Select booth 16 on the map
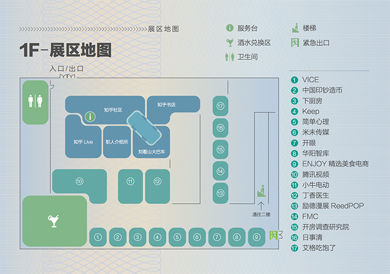The image size is (390, 274). (x=221, y=128)
